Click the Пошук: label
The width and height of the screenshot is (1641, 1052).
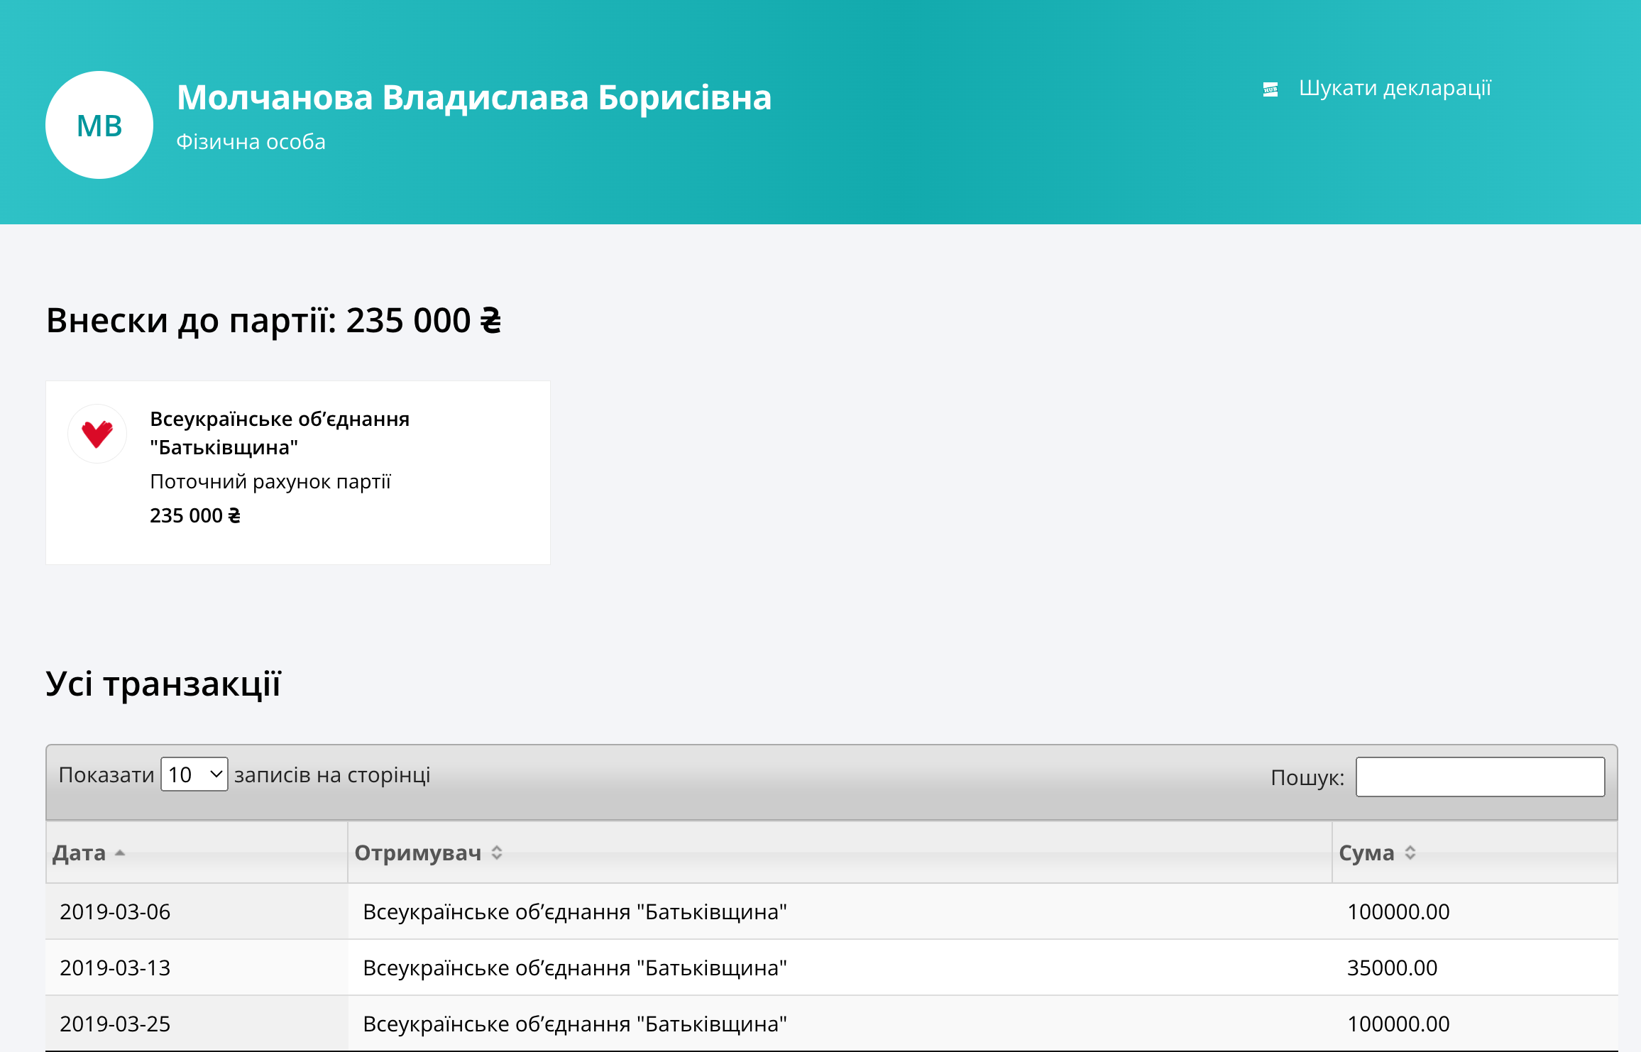[1307, 777]
